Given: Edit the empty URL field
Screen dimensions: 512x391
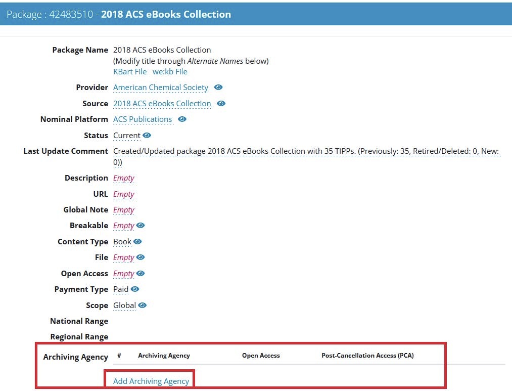Looking at the screenshot, I should pyautogui.click(x=124, y=194).
